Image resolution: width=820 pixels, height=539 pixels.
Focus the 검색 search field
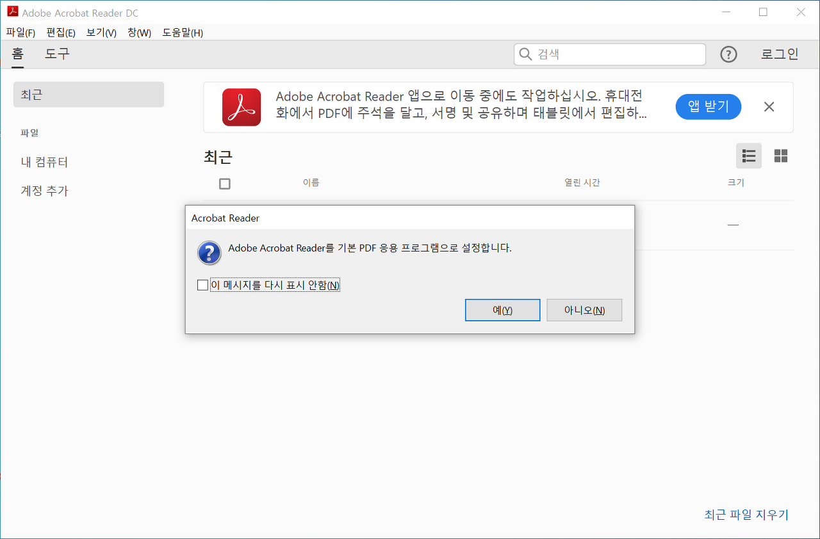610,54
